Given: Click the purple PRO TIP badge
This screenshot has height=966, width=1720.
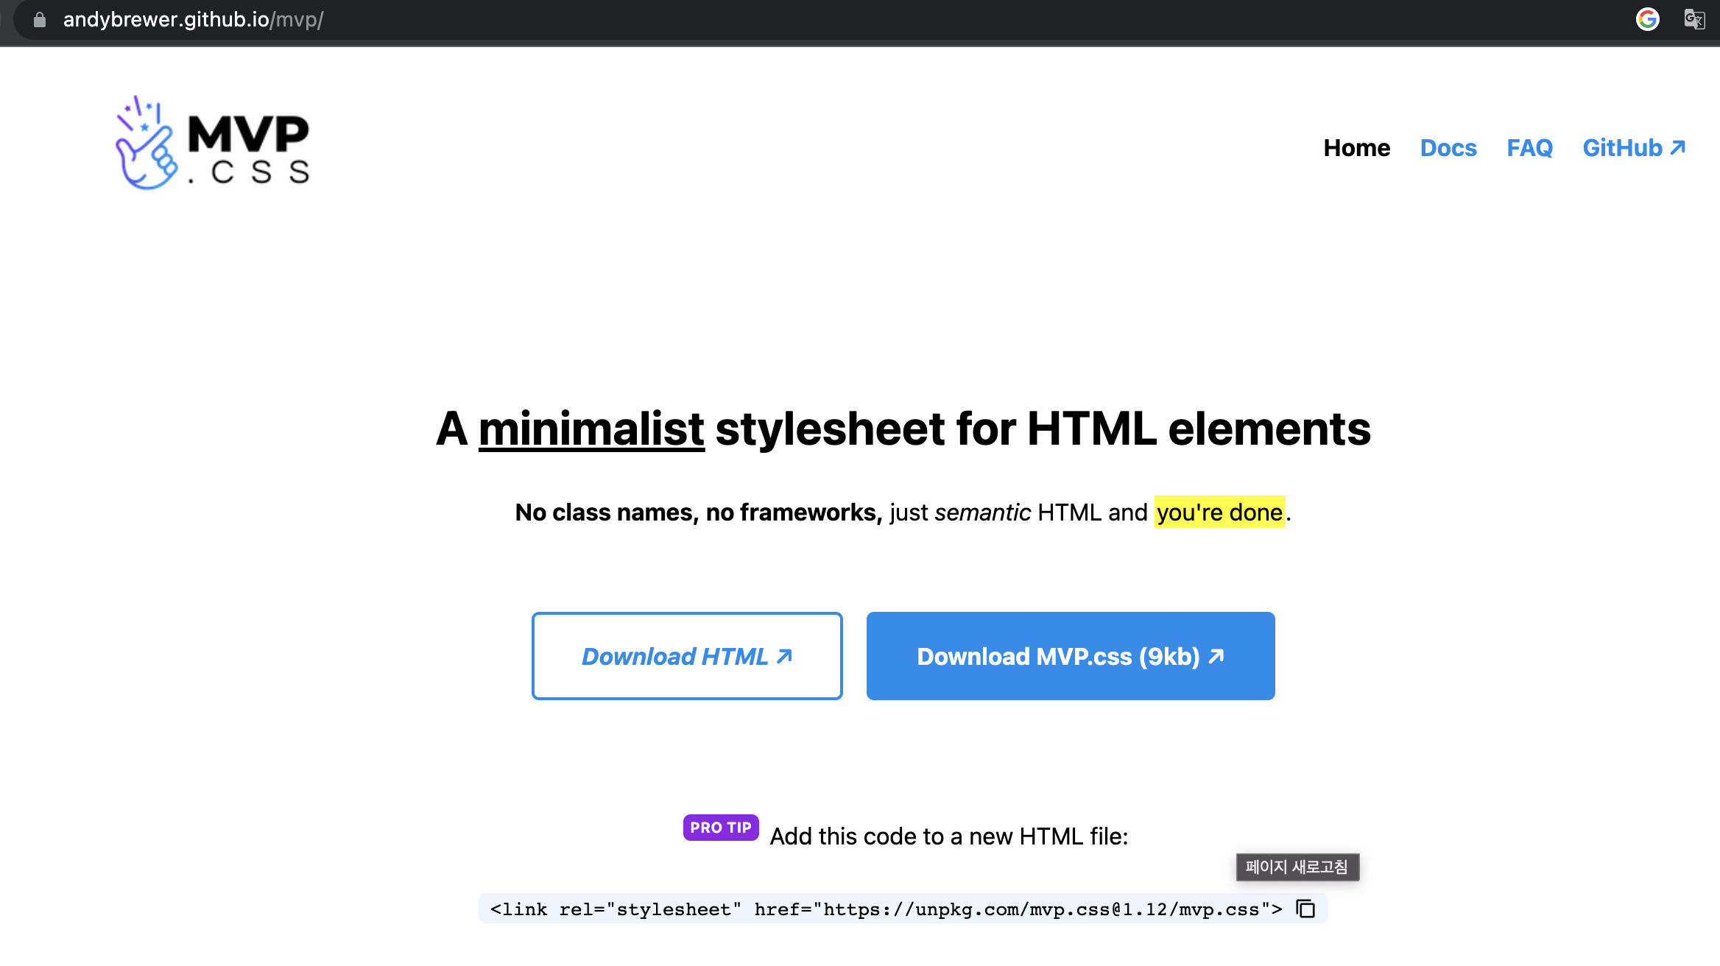Looking at the screenshot, I should click(720, 828).
